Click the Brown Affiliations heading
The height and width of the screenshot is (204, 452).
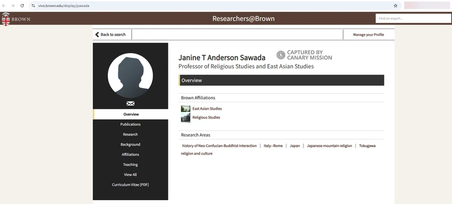point(198,98)
